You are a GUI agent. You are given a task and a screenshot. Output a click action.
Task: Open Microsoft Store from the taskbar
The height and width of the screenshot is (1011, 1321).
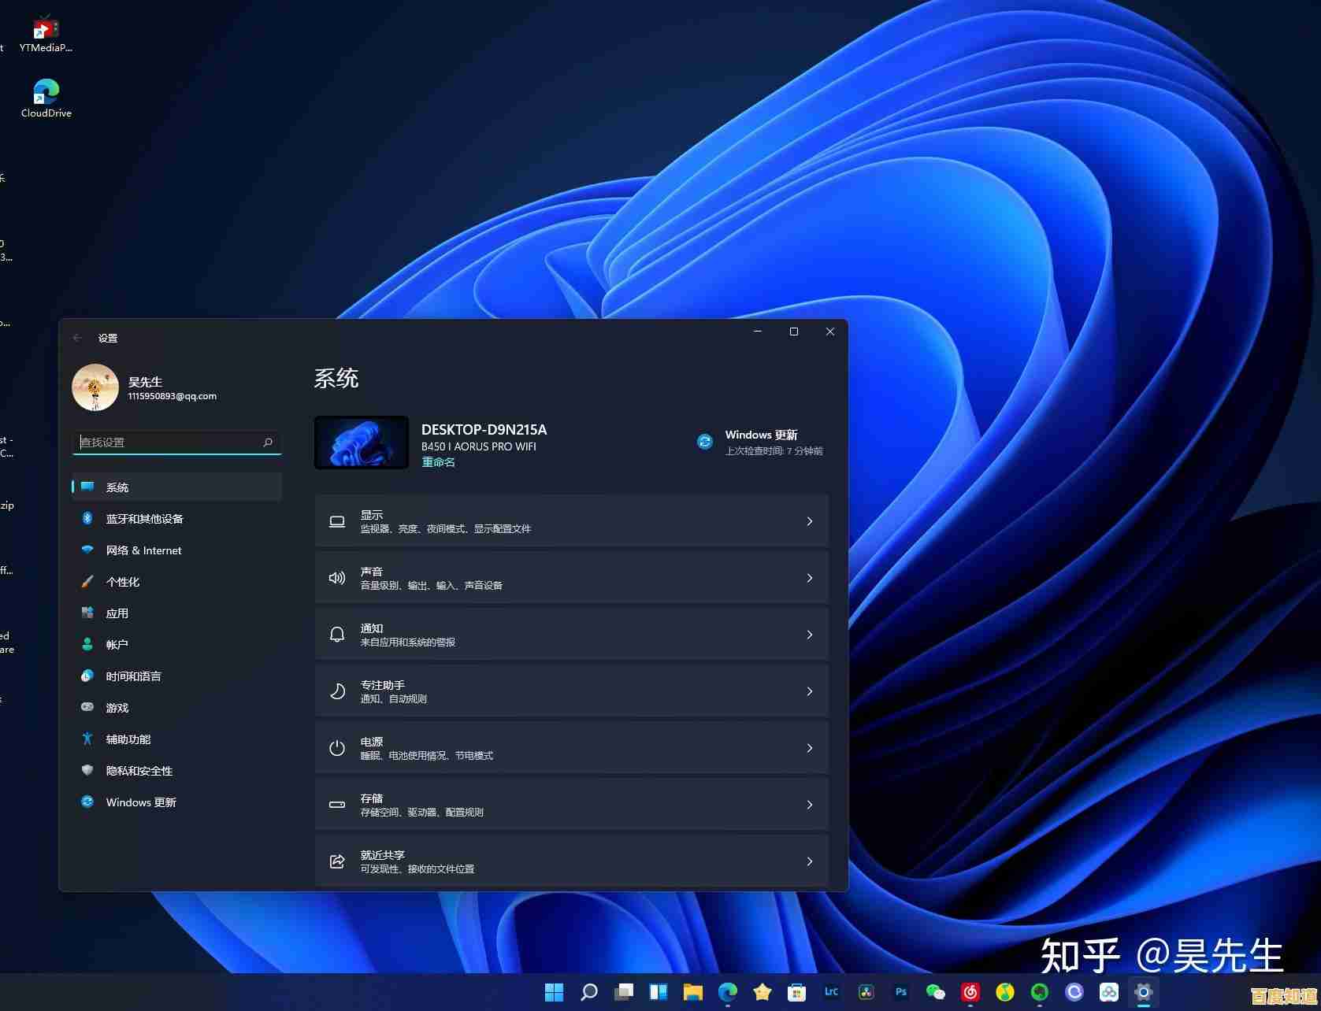pos(796,992)
